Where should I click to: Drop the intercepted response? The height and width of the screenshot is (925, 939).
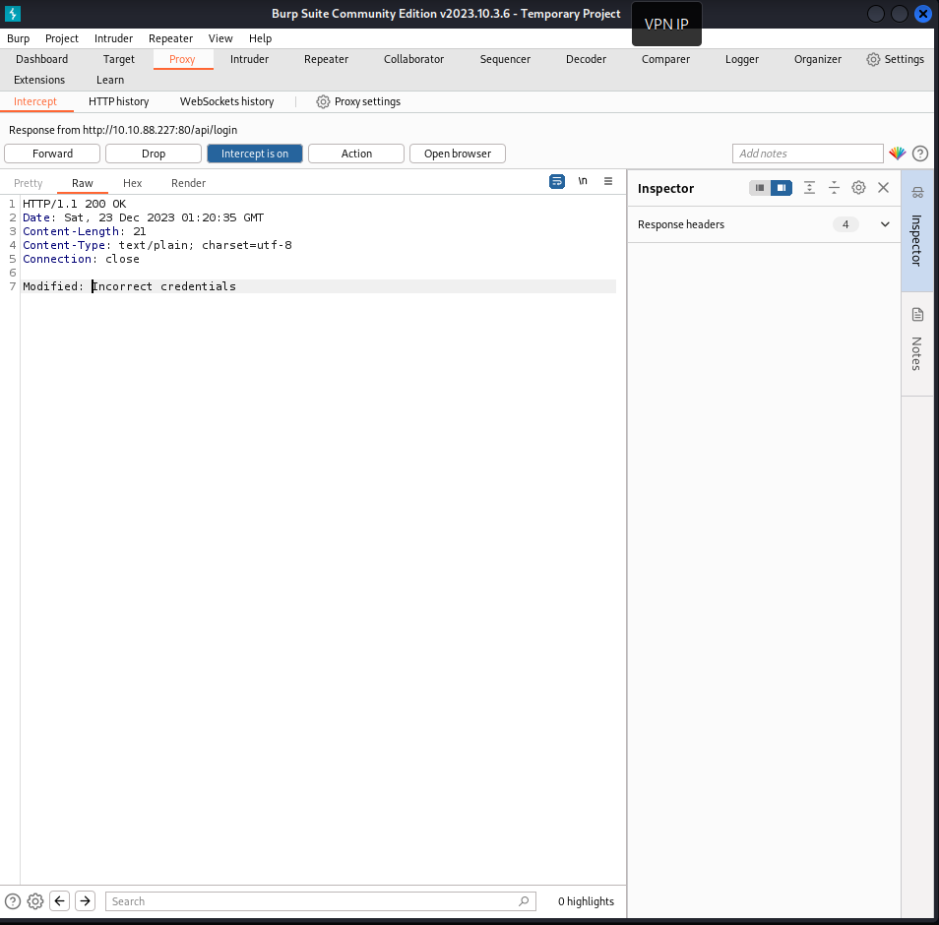154,154
